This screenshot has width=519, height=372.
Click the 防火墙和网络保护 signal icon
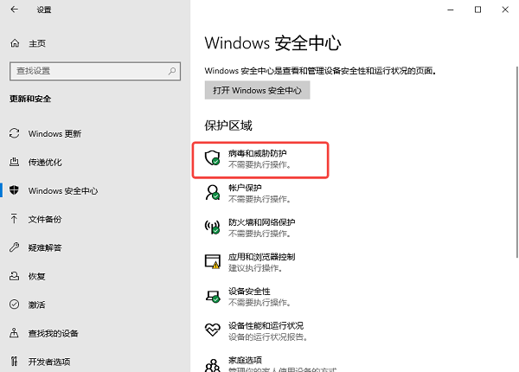[x=212, y=227]
